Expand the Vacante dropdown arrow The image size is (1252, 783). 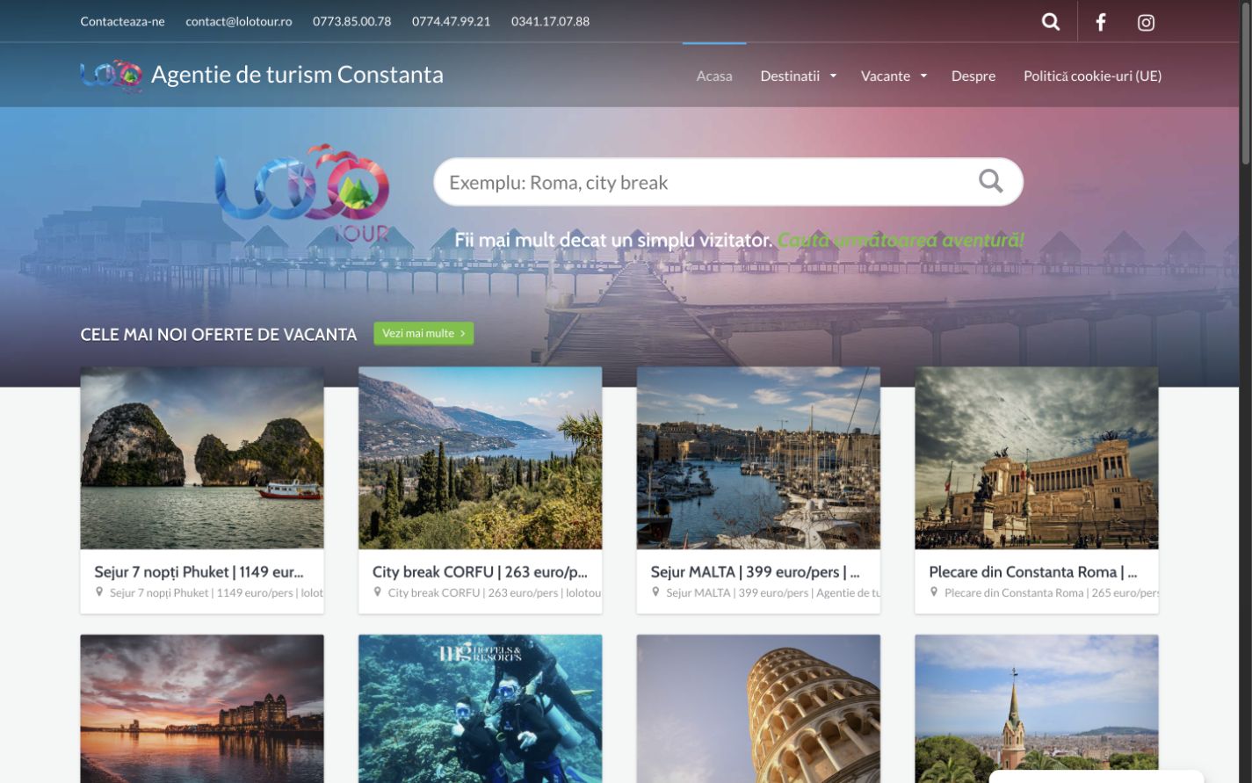[923, 76]
